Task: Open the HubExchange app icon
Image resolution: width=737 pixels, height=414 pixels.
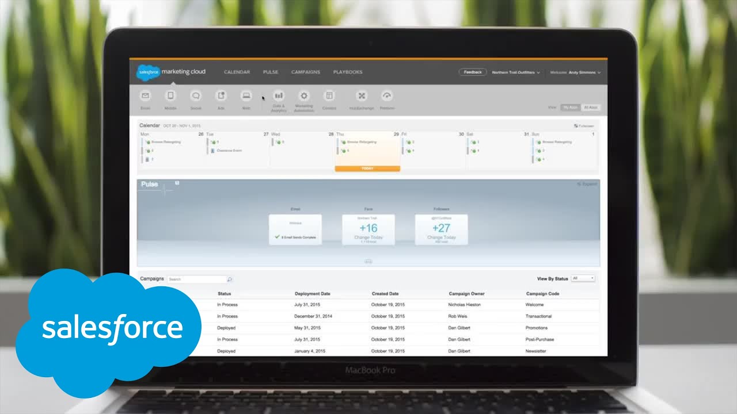Action: (x=362, y=96)
